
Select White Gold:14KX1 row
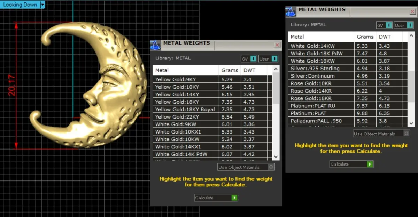pyautogui.click(x=212, y=147)
